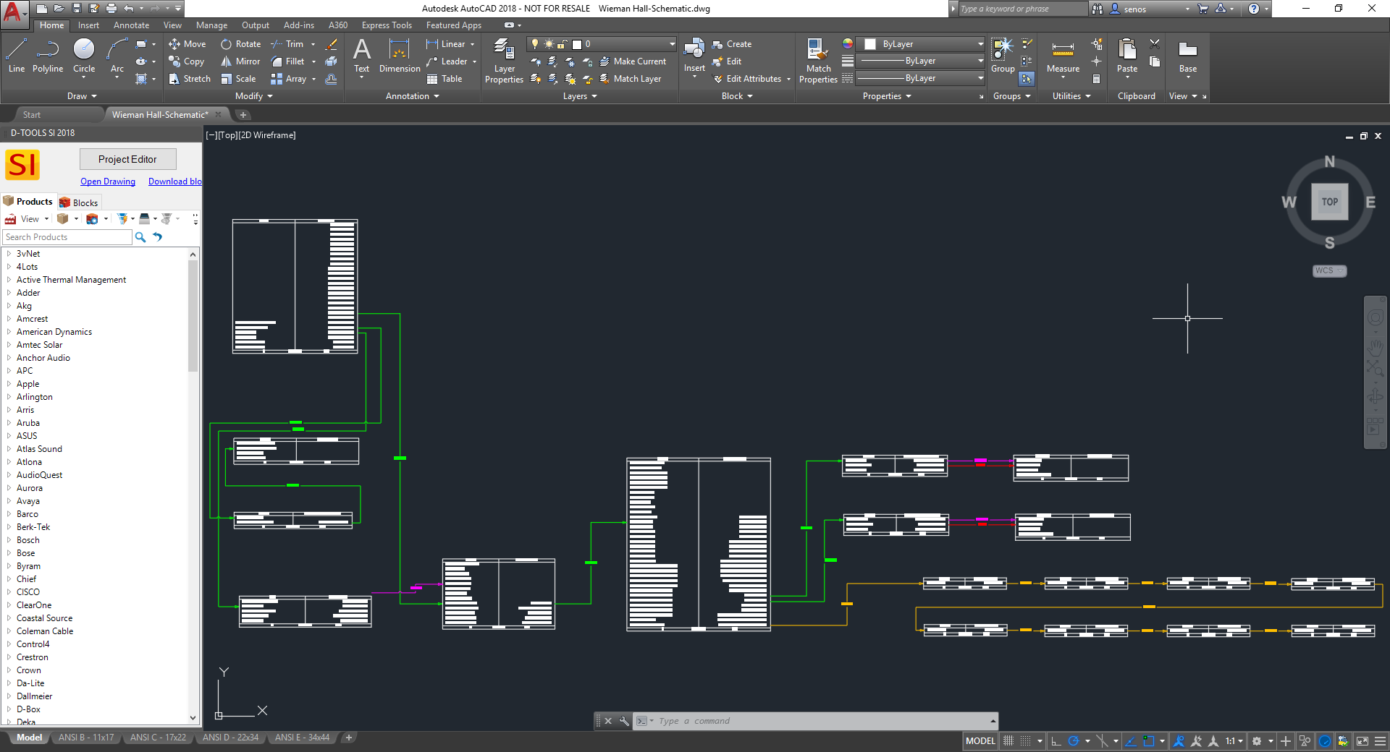The width and height of the screenshot is (1390, 752).
Task: Select the Dimension tool
Action: point(400,56)
